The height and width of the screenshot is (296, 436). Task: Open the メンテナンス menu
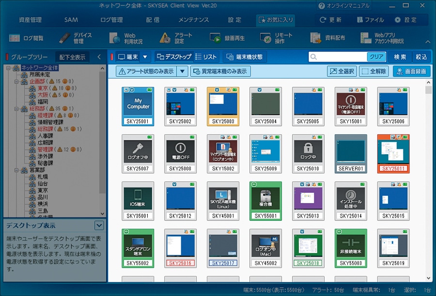coord(193,20)
